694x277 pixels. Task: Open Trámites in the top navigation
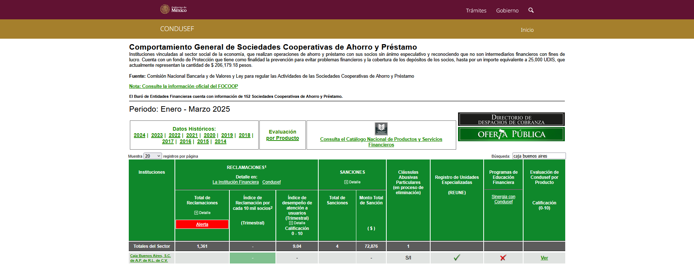(476, 11)
